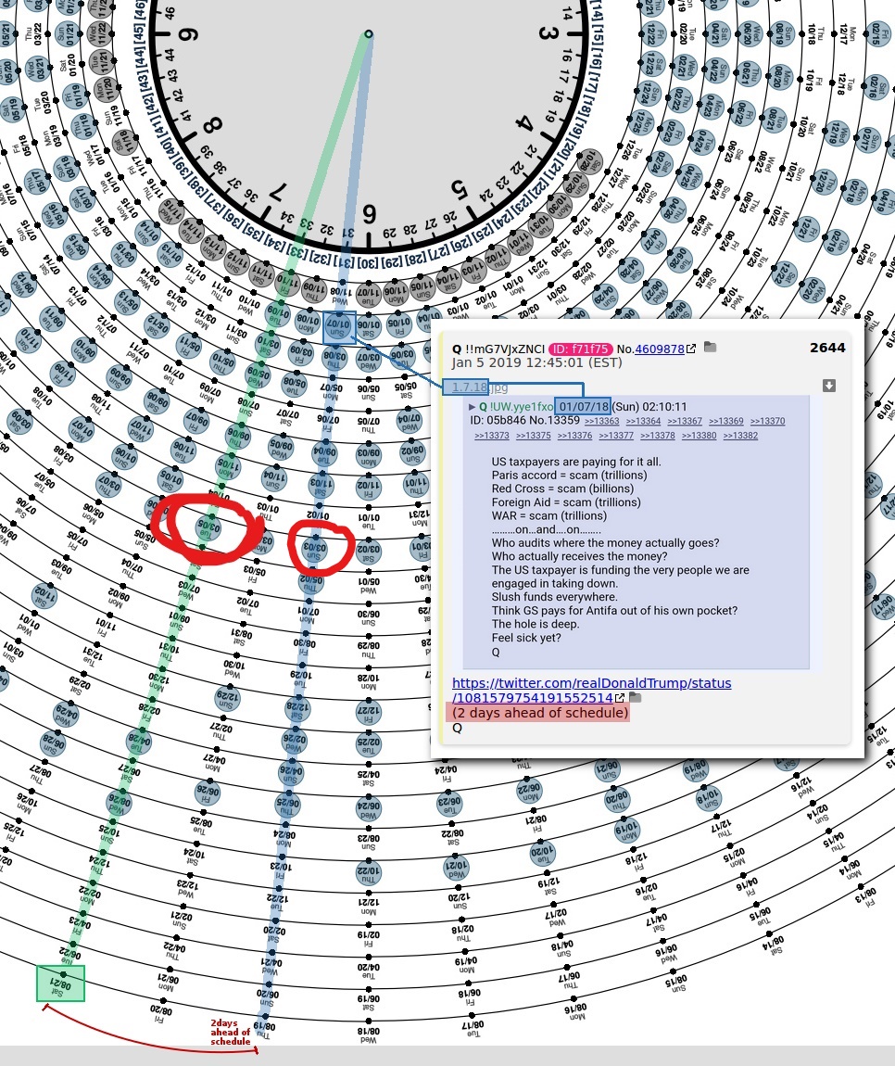
Task: Follow reply link >>13369
Action: click(x=725, y=422)
